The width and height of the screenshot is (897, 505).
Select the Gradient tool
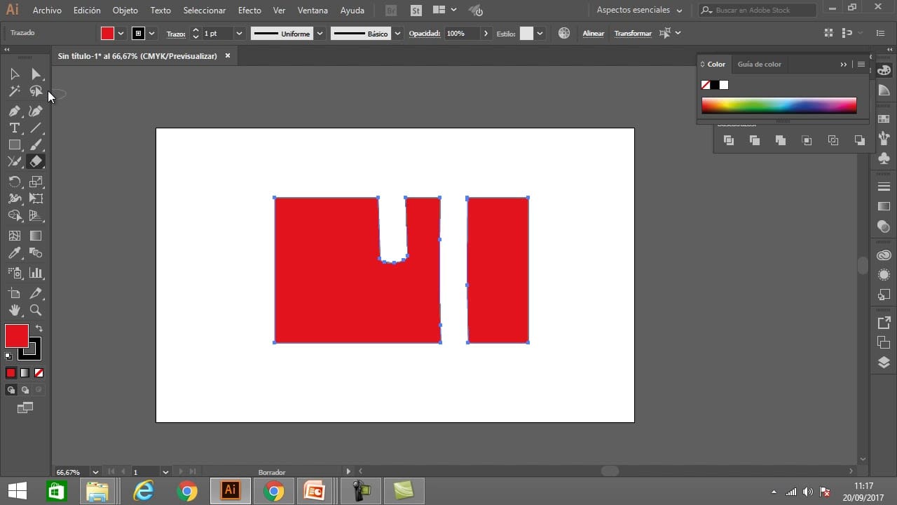pos(36,236)
